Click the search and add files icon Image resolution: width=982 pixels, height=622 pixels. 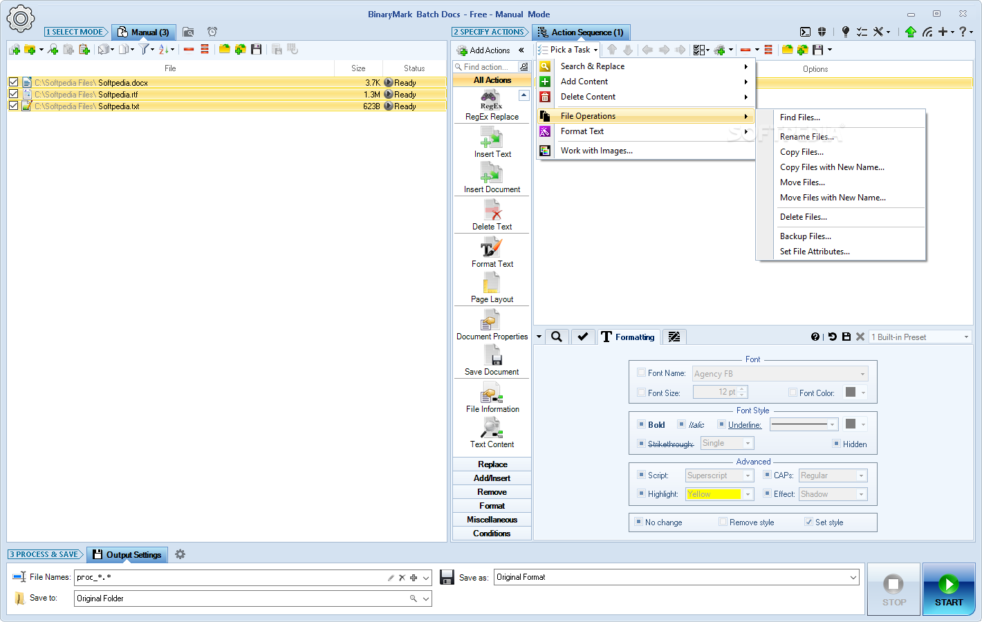tap(53, 50)
